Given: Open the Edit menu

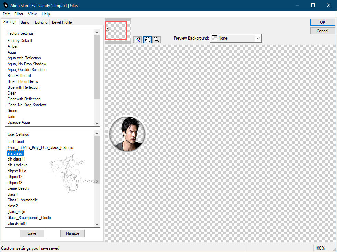Looking at the screenshot, I should (x=6, y=14).
